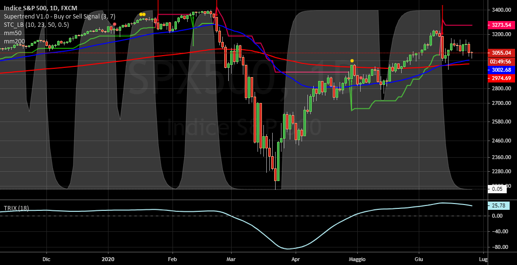Click the 2580.00 price axis label
Viewport: 517px width, 265px height.
pos(501,122)
